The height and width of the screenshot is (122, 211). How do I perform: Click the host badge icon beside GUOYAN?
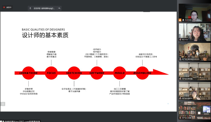(x=180, y=20)
